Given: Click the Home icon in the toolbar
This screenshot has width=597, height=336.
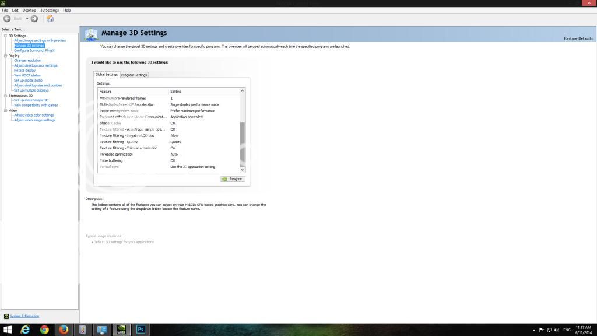Looking at the screenshot, I should (x=50, y=19).
